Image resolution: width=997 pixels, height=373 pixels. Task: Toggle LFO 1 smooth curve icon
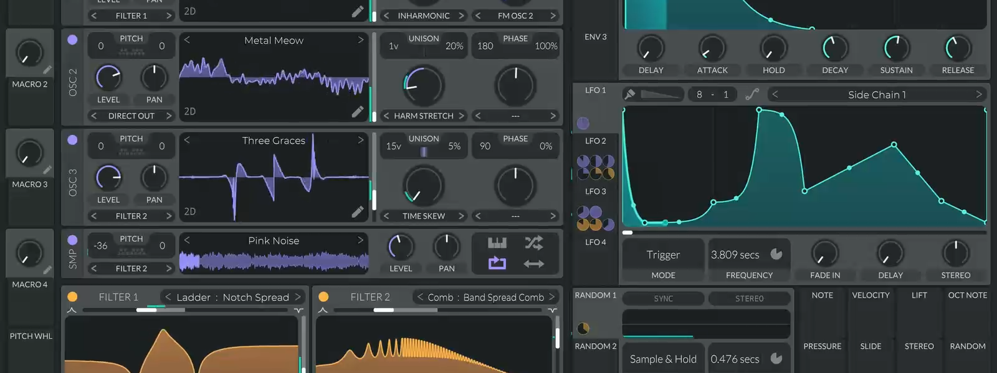coord(752,94)
